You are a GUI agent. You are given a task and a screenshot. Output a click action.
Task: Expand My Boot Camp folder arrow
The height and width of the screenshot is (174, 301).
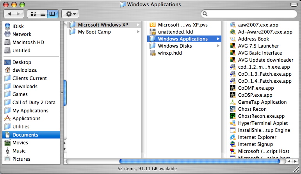[x=138, y=32]
